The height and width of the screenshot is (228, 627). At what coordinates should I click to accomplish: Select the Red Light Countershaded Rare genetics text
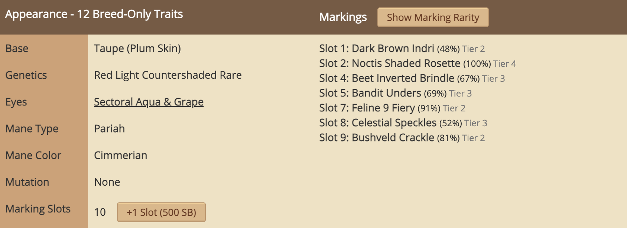[x=168, y=75]
